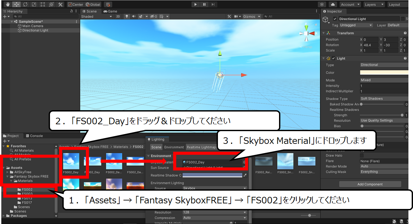
Task: Toggle the Global handle rotation button
Action: [93, 5]
